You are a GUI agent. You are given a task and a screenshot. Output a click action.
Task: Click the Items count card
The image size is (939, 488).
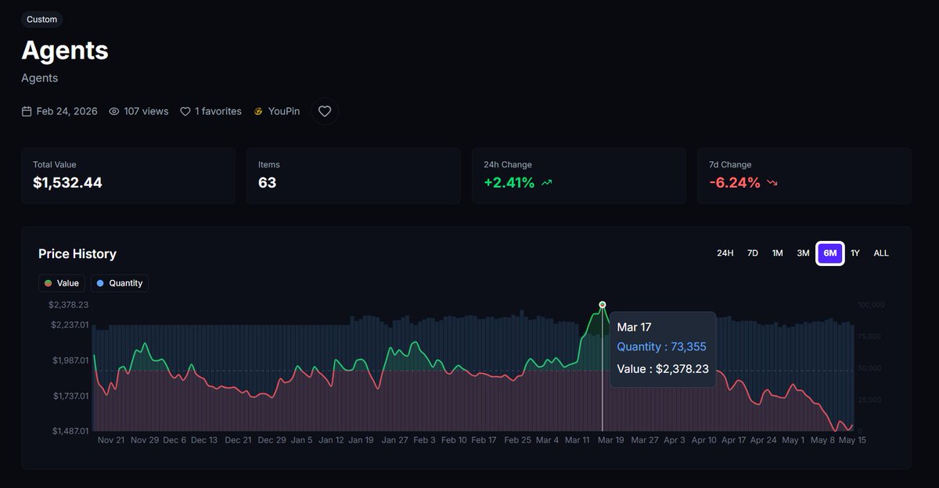(x=354, y=176)
